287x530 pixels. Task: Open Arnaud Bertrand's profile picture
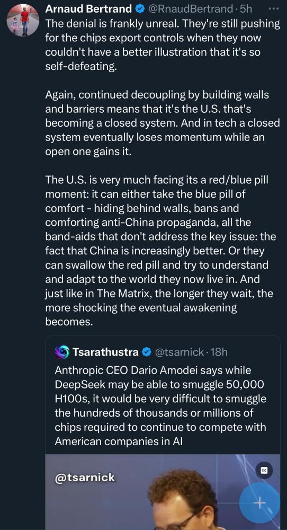pyautogui.click(x=23, y=20)
